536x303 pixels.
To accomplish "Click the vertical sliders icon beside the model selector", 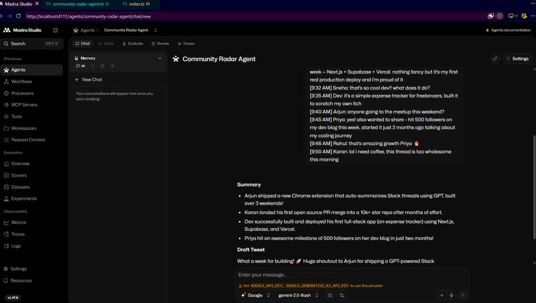I will click(x=330, y=295).
